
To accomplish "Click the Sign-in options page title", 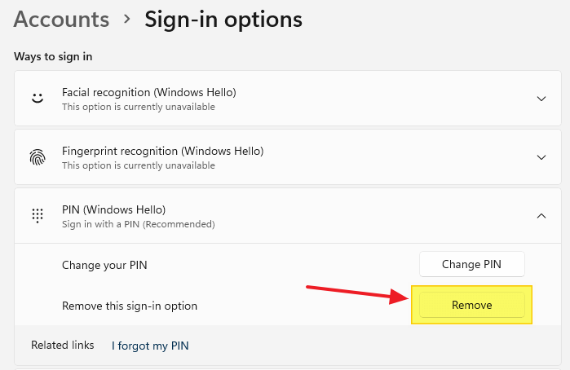I will pyautogui.click(x=223, y=19).
